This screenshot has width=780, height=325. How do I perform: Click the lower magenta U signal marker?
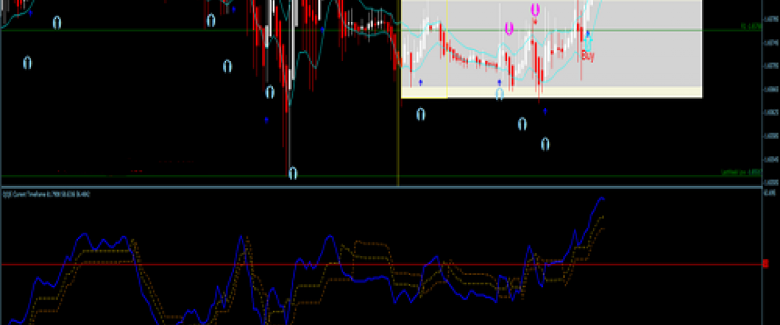pos(509,29)
